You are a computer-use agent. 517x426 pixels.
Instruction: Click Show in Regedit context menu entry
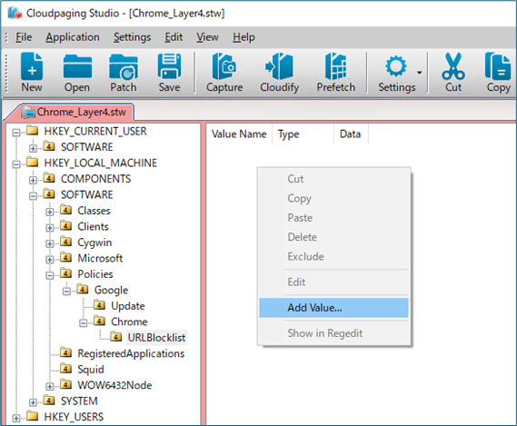333,333
